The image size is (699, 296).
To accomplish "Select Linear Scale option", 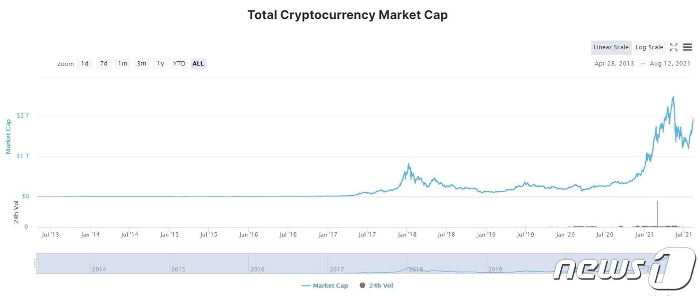I will (611, 47).
